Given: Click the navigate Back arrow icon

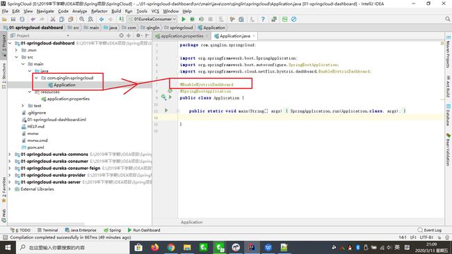Looking at the screenshot, I should coord(102,19).
